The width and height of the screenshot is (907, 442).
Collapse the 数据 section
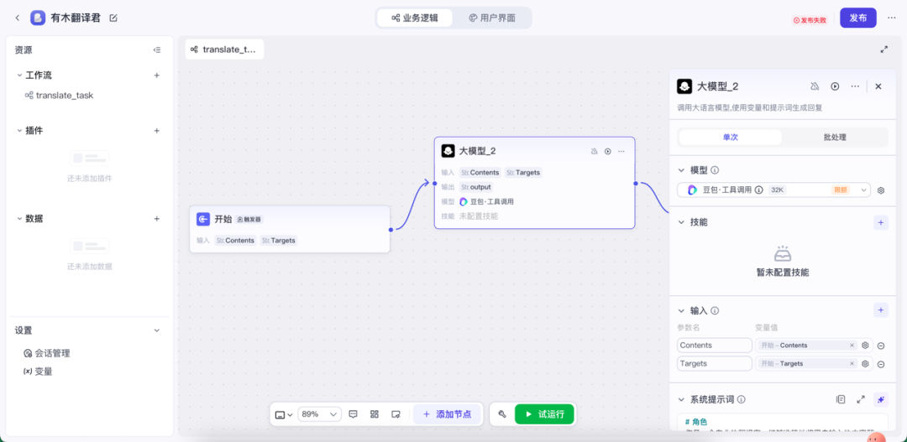coord(19,219)
